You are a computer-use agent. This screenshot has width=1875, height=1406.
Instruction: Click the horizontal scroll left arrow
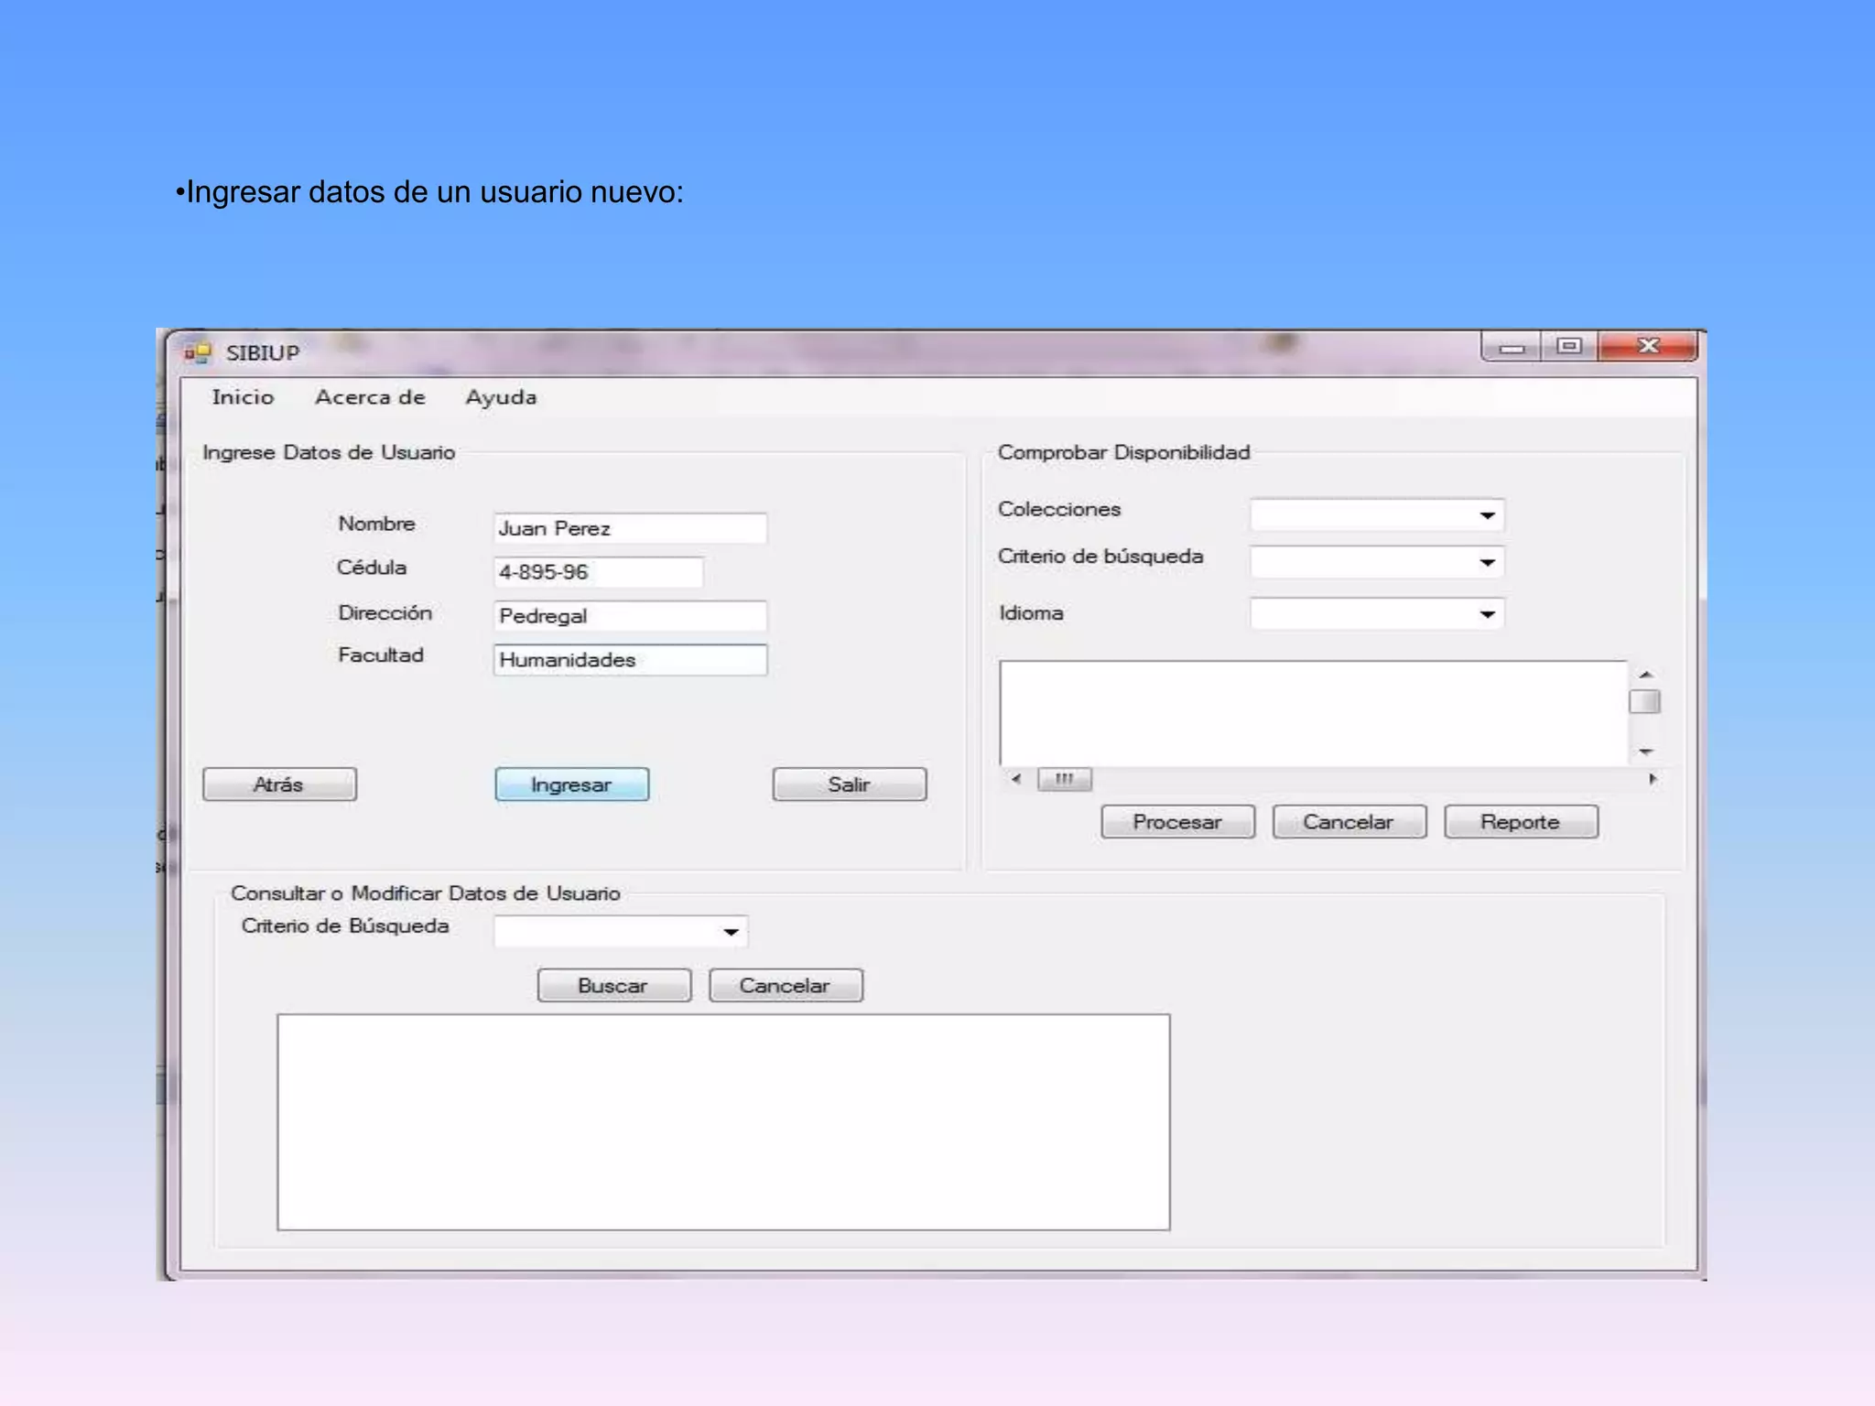point(1016,779)
